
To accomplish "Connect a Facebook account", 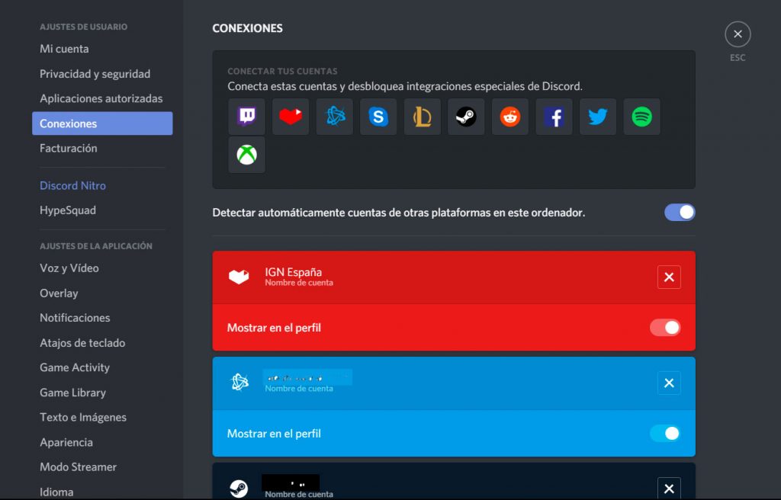I will click(x=554, y=116).
